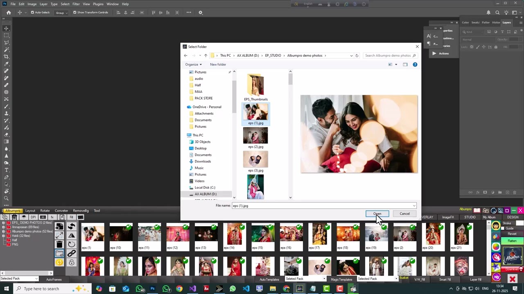Click the DPI button in Albumpro toolbar

(33, 217)
